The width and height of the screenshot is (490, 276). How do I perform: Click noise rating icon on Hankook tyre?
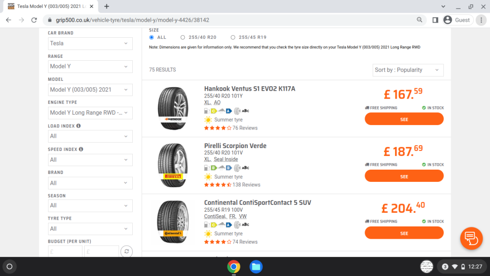pyautogui.click(x=242, y=111)
